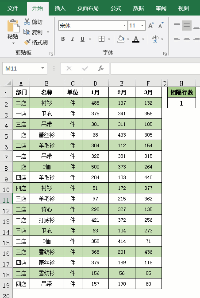
Task: Switch to the 视图 View tab
Action: 183,8
